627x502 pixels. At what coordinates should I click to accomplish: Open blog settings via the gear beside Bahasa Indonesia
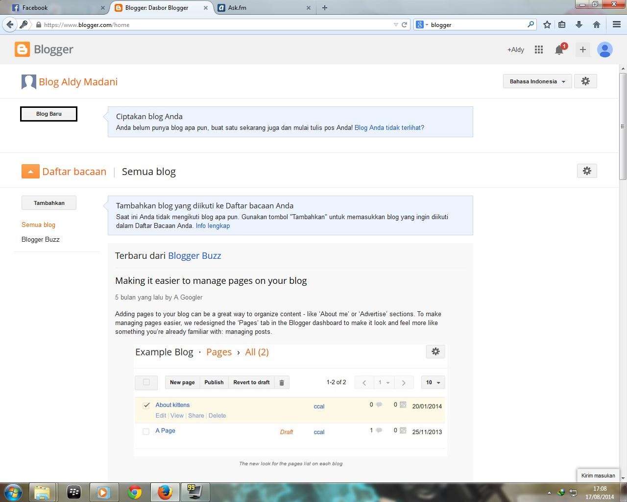(x=585, y=81)
